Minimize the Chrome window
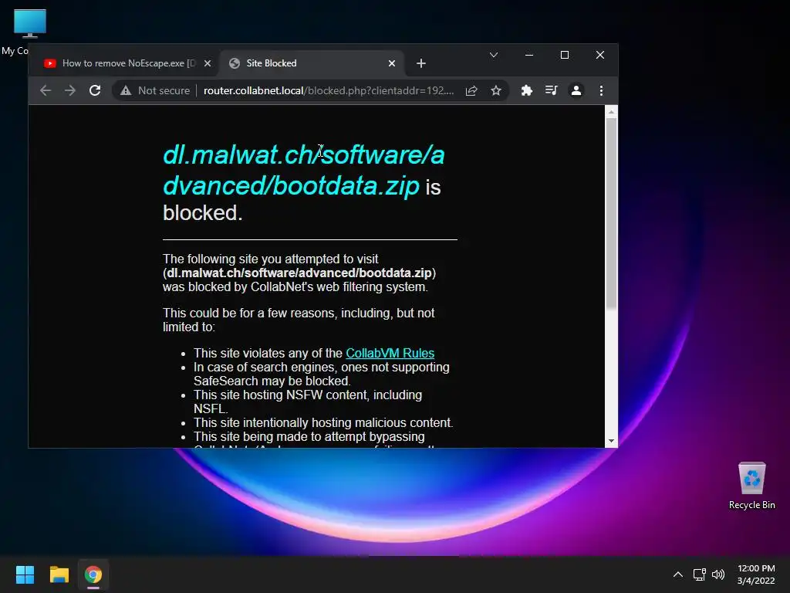 click(529, 55)
